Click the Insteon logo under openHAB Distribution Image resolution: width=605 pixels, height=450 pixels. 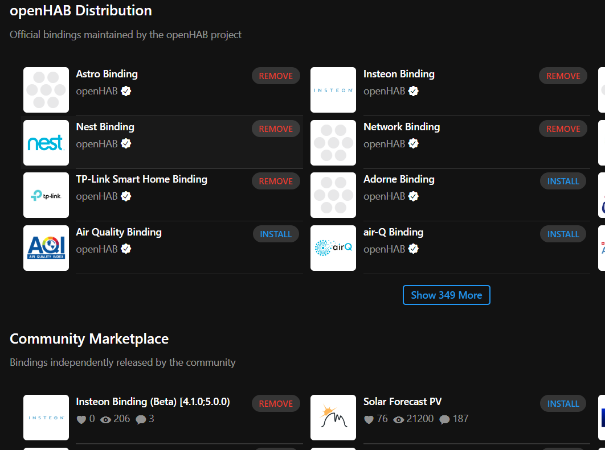(x=333, y=90)
